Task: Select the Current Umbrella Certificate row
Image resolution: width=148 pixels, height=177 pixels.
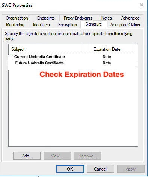Action: [x=73, y=57]
